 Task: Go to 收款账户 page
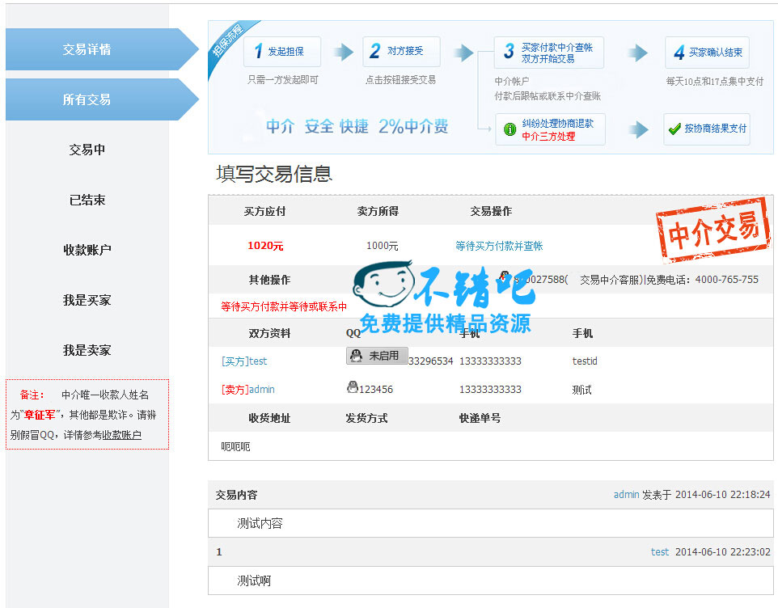point(87,250)
